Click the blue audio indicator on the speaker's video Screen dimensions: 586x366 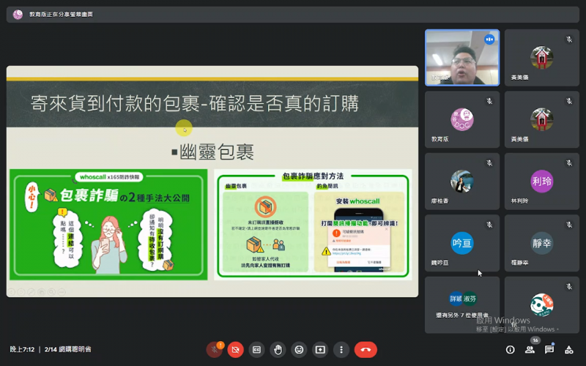489,40
